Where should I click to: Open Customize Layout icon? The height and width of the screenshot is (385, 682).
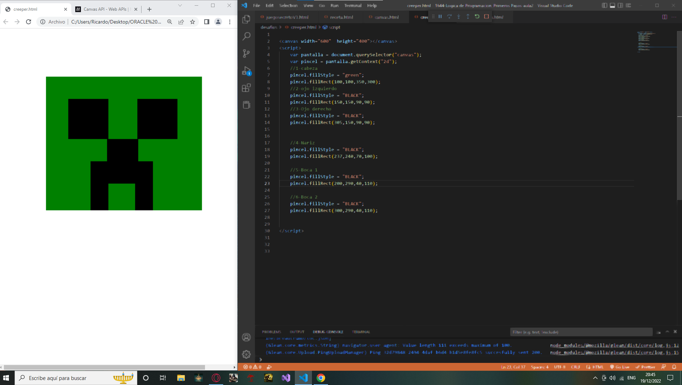(x=629, y=5)
